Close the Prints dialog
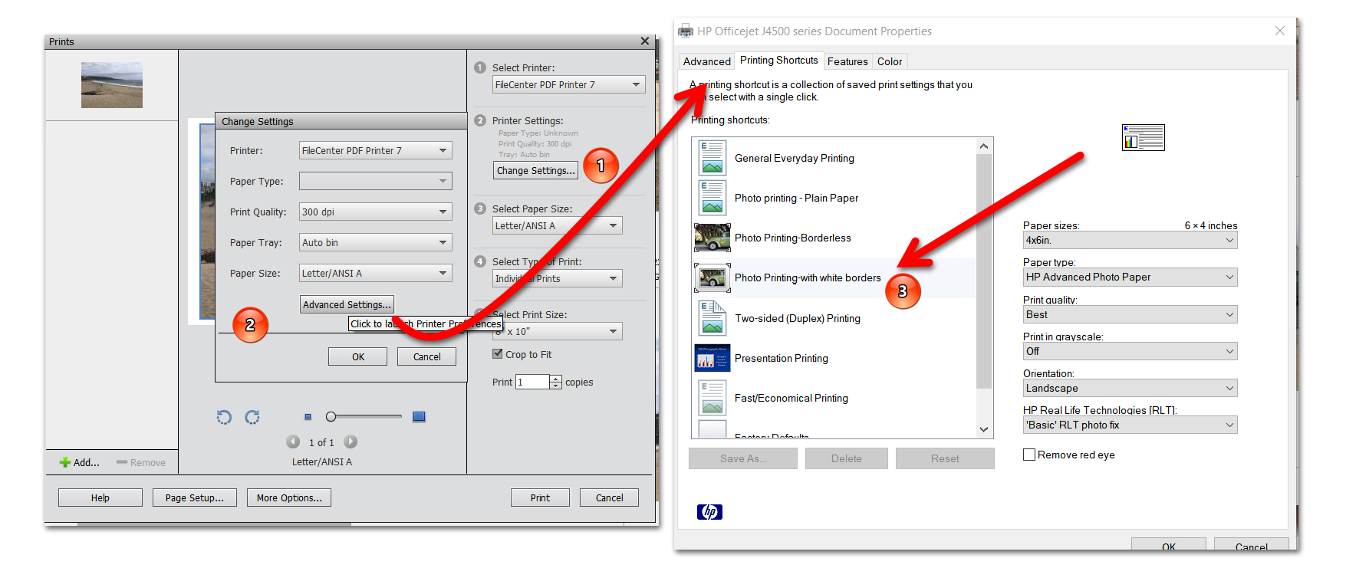Image resolution: width=1346 pixels, height=568 pixels. tap(645, 41)
